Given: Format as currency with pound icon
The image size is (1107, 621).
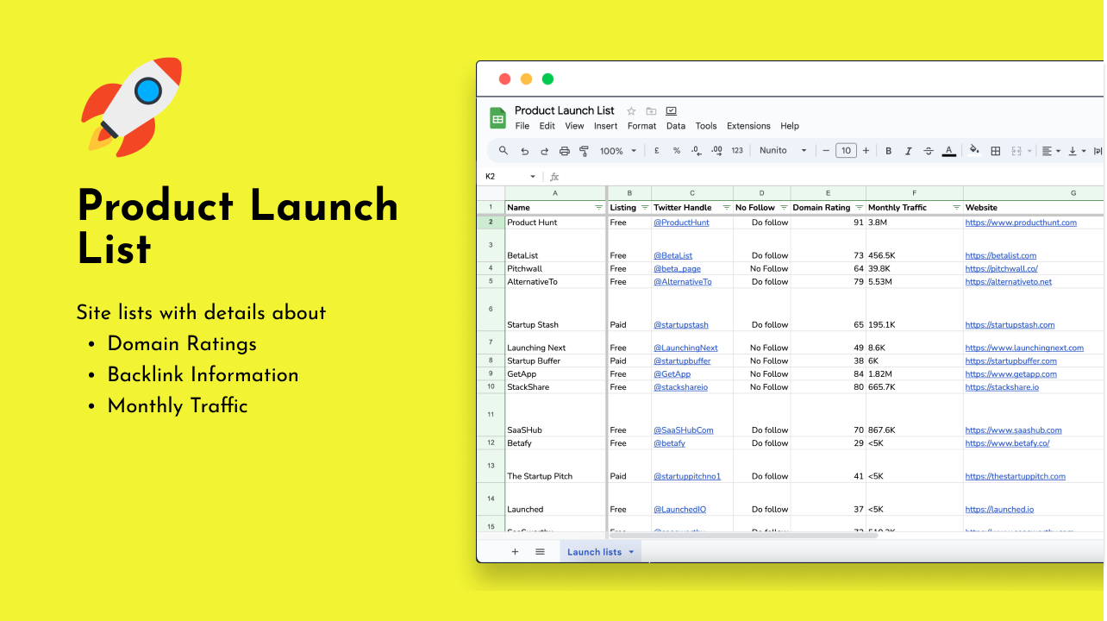Looking at the screenshot, I should pyautogui.click(x=656, y=151).
